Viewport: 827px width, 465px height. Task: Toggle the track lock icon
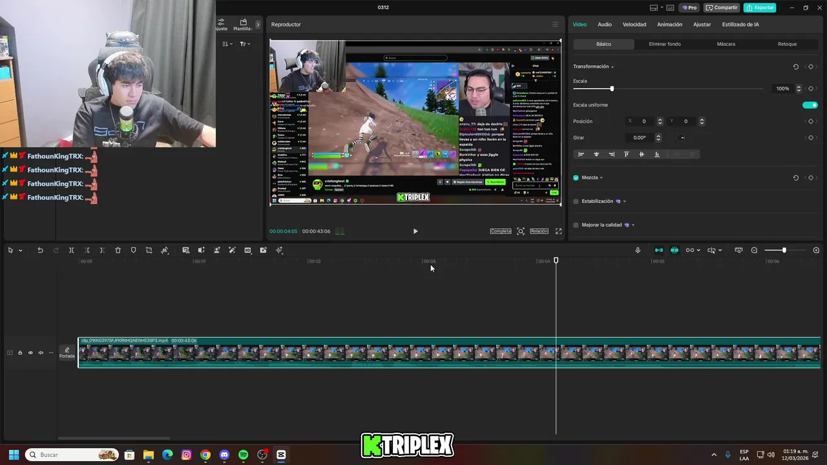tap(19, 353)
